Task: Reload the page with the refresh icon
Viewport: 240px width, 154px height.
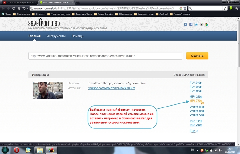Action: [14, 8]
